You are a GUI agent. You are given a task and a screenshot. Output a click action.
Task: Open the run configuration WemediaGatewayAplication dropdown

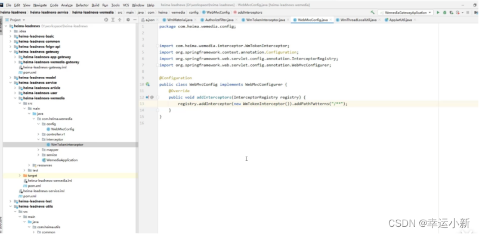[406, 13]
